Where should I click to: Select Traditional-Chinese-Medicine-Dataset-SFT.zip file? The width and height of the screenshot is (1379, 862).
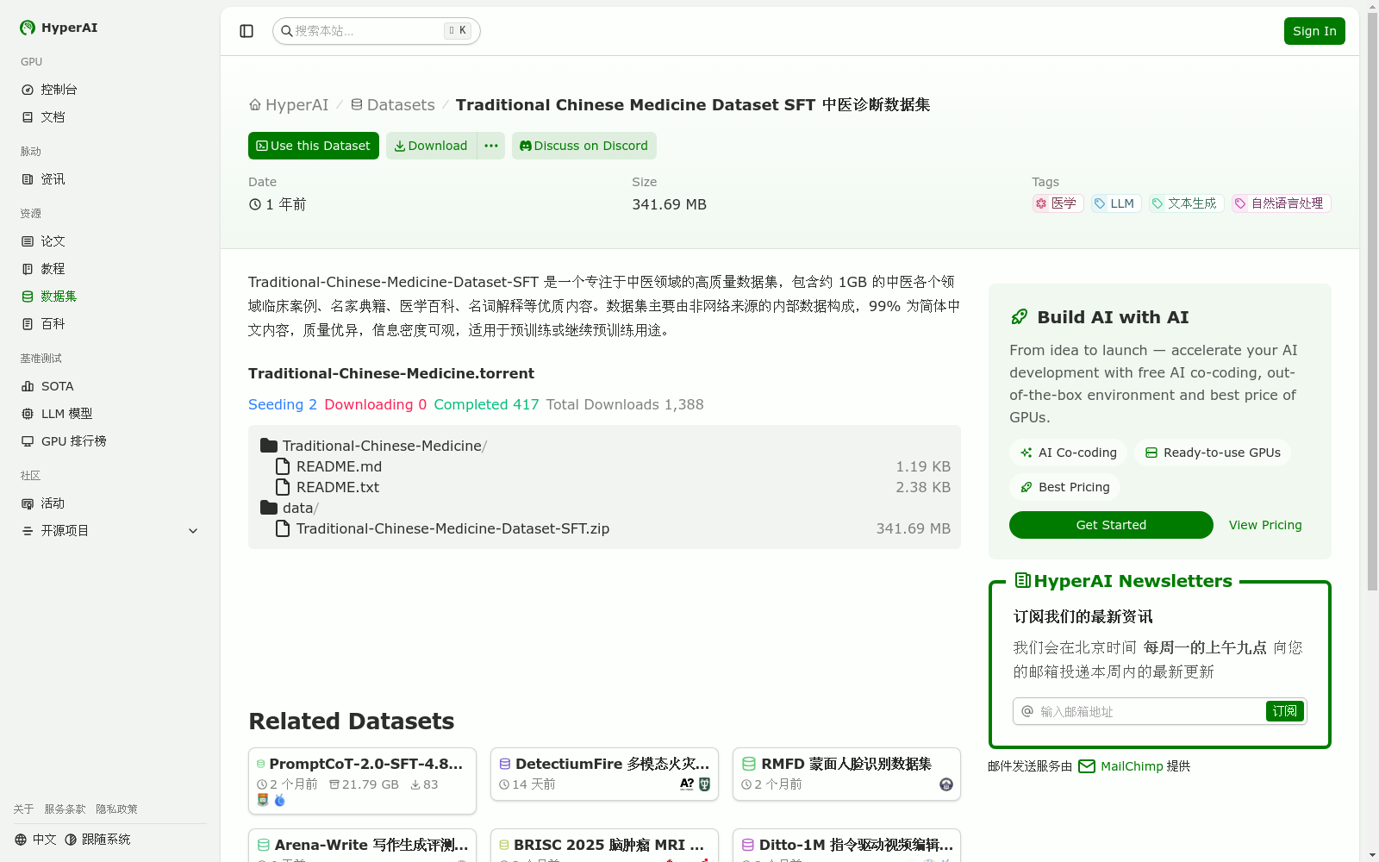click(x=604, y=528)
